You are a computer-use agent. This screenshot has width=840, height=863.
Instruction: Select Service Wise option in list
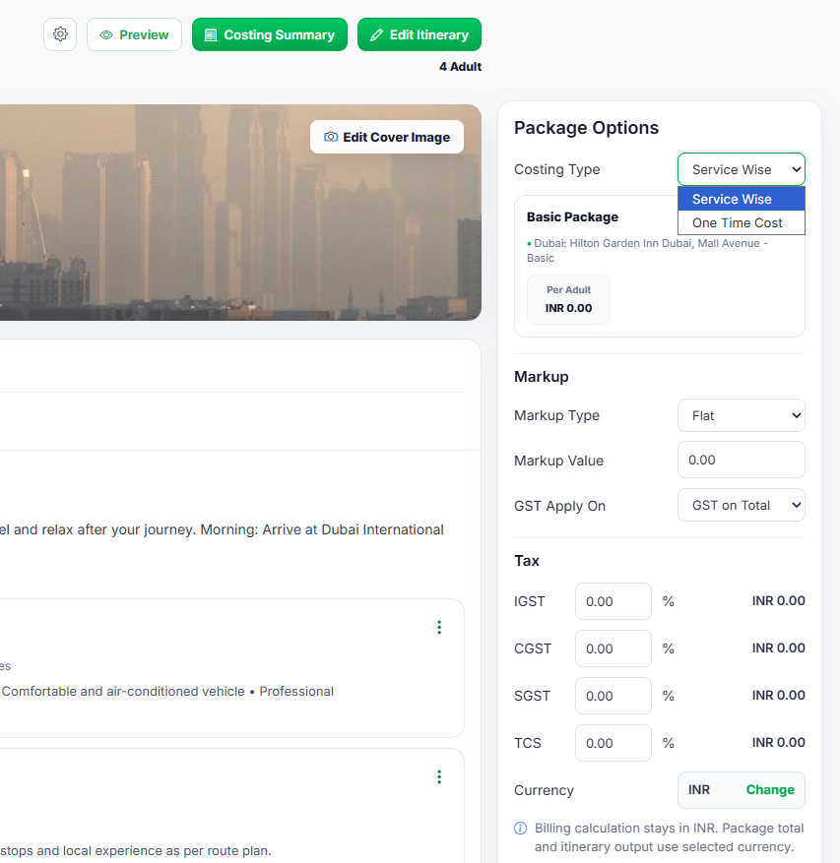tap(742, 199)
